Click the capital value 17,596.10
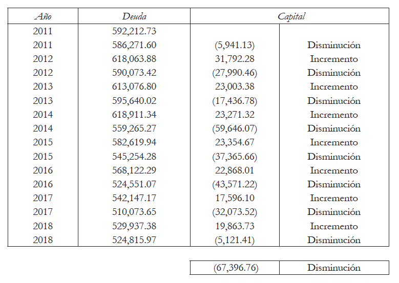 235,198
